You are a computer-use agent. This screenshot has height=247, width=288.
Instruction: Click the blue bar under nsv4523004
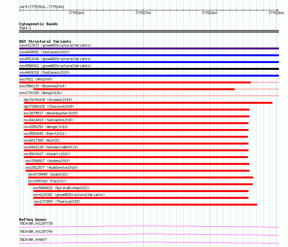(149, 62)
